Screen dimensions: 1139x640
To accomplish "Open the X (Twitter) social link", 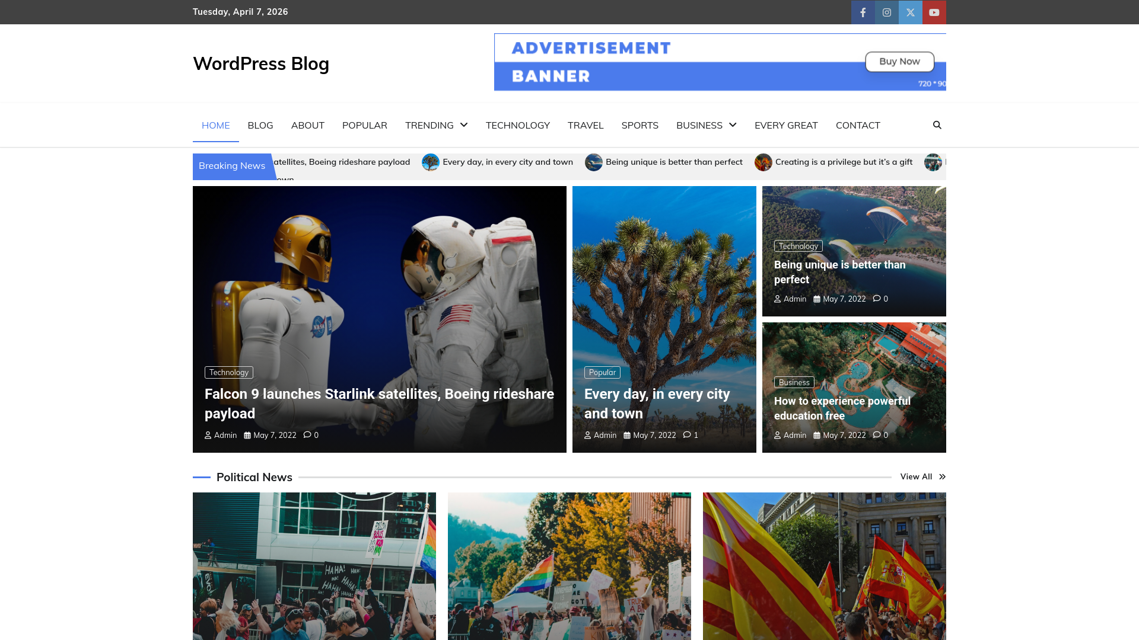I will 910,12.
